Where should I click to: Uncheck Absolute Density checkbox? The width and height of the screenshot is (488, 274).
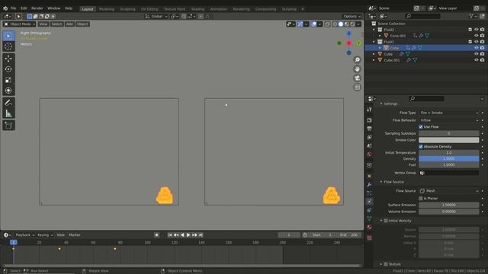421,147
